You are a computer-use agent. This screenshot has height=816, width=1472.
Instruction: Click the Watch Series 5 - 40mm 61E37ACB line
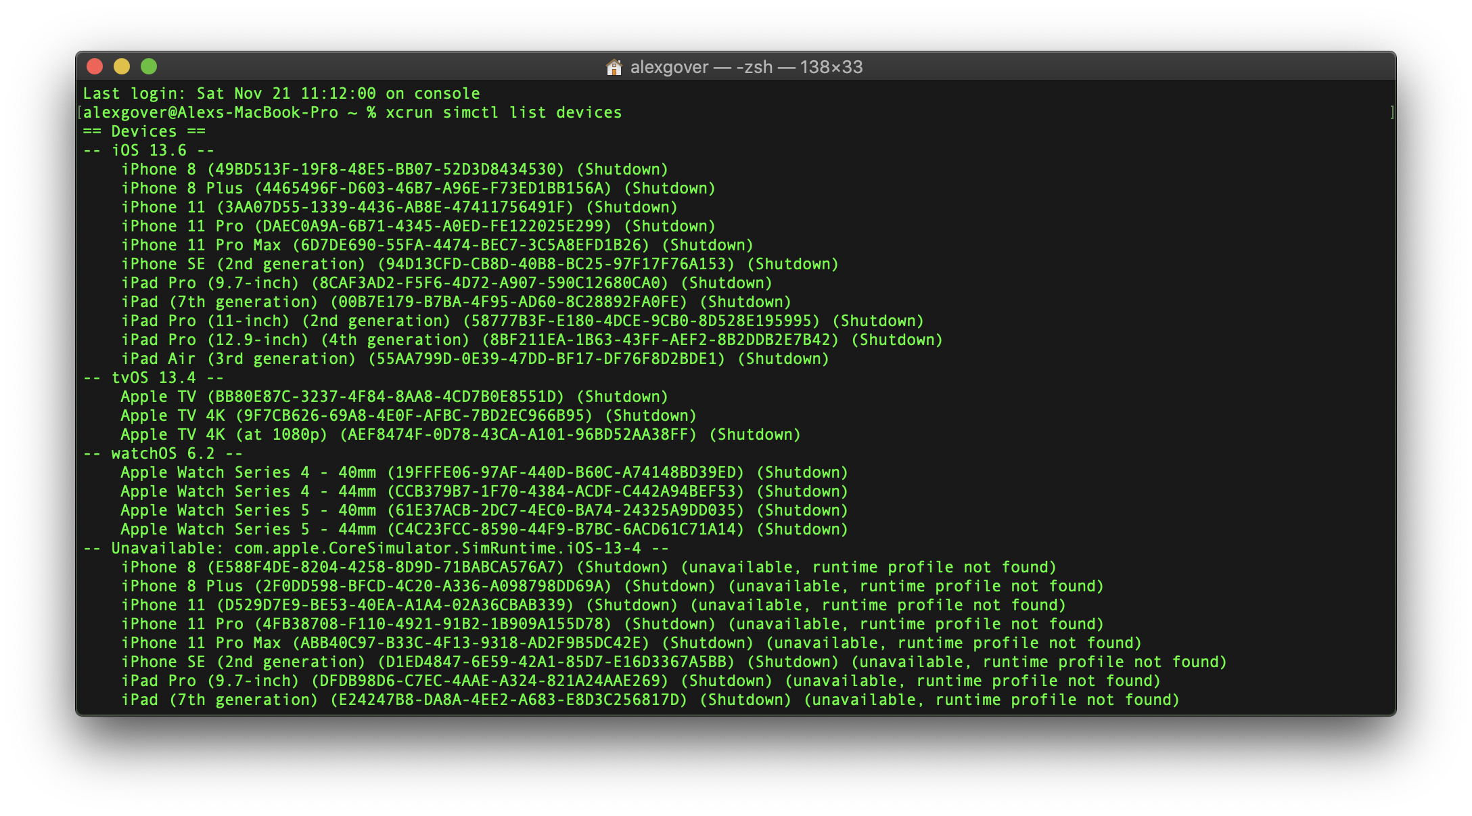(484, 510)
